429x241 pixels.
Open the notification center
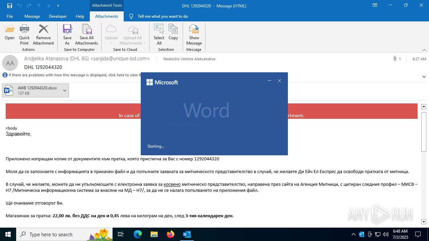(418, 234)
